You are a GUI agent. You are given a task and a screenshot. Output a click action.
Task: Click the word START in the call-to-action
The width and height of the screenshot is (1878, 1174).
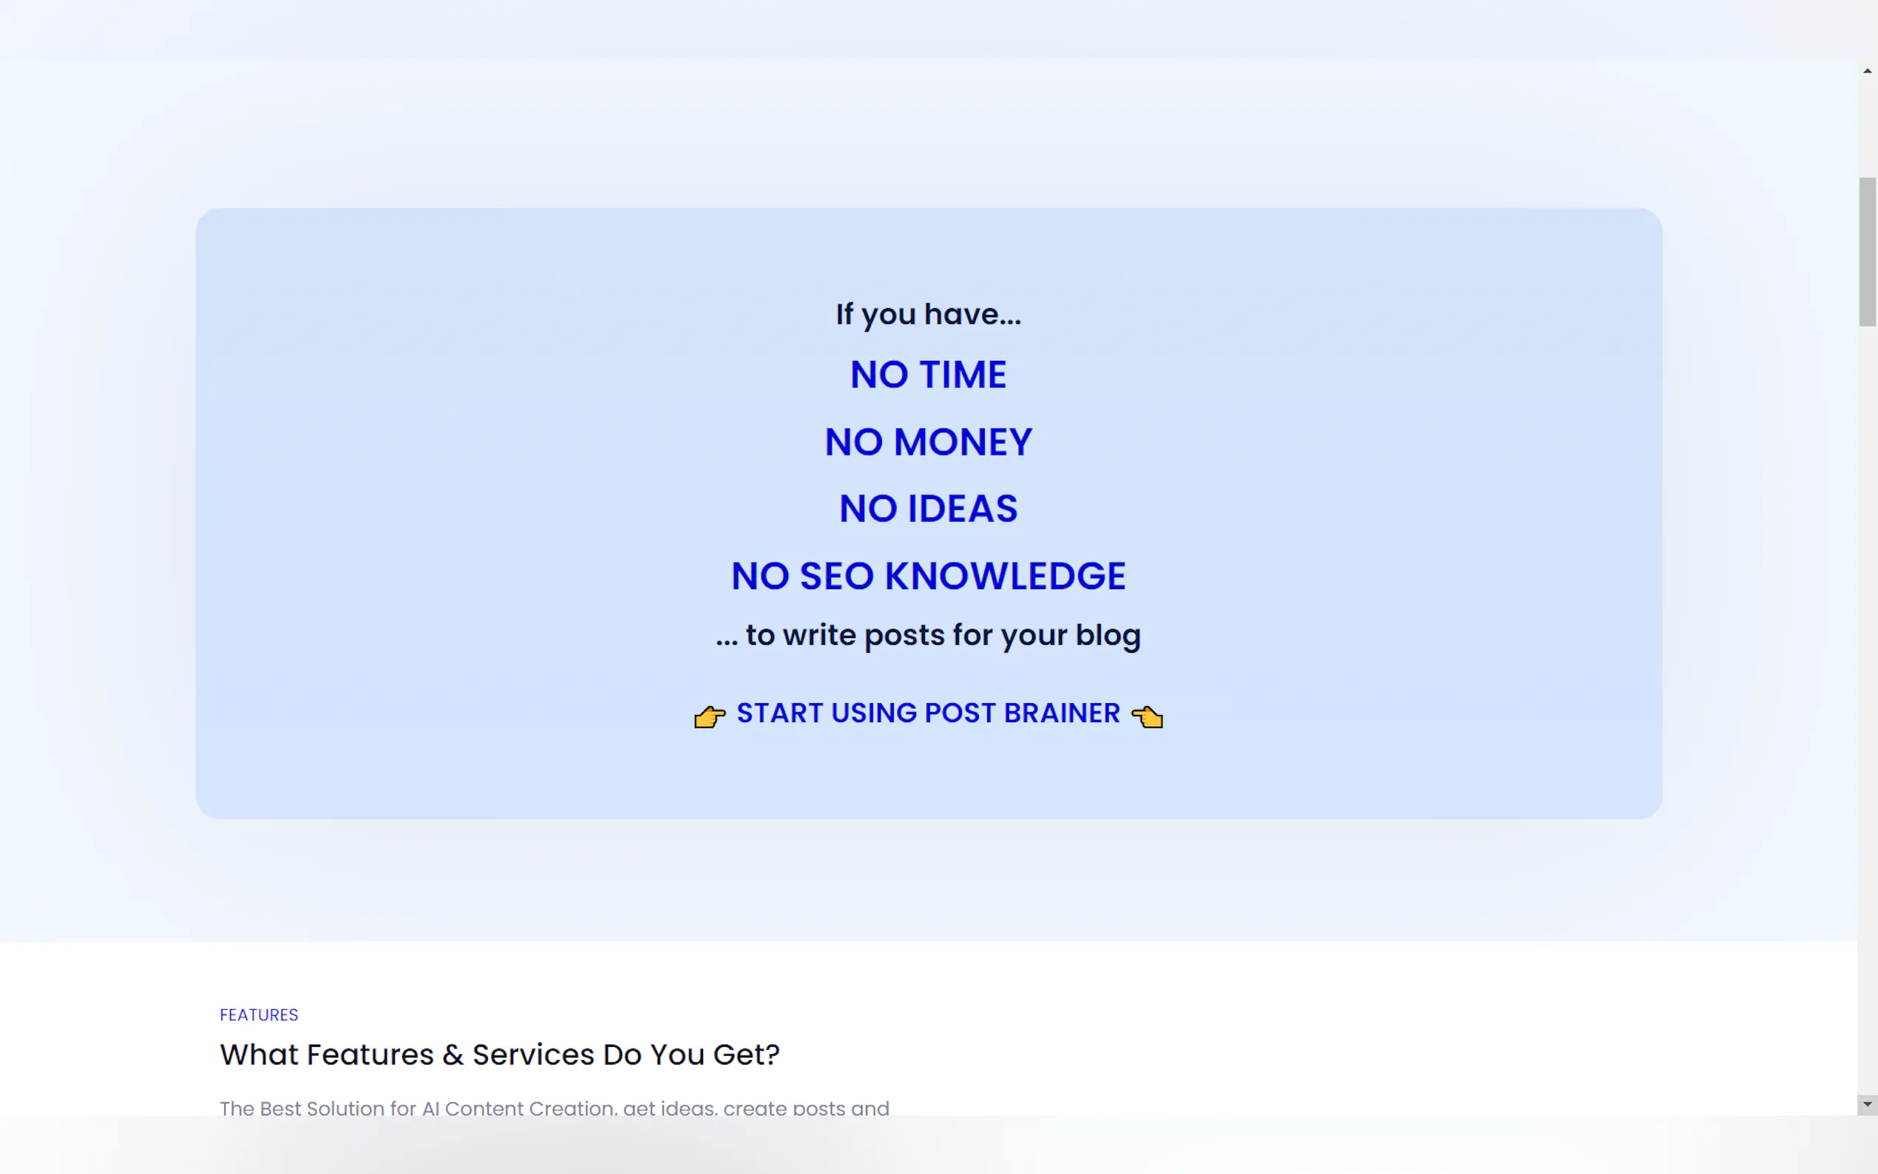click(x=779, y=713)
